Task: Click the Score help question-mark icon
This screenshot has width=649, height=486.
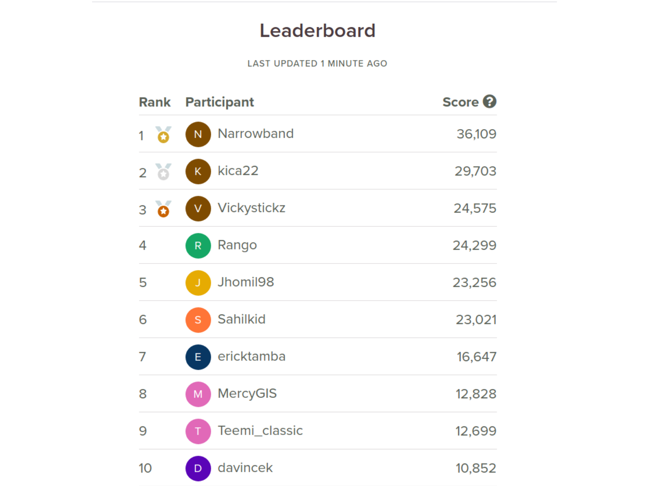Action: (x=489, y=102)
